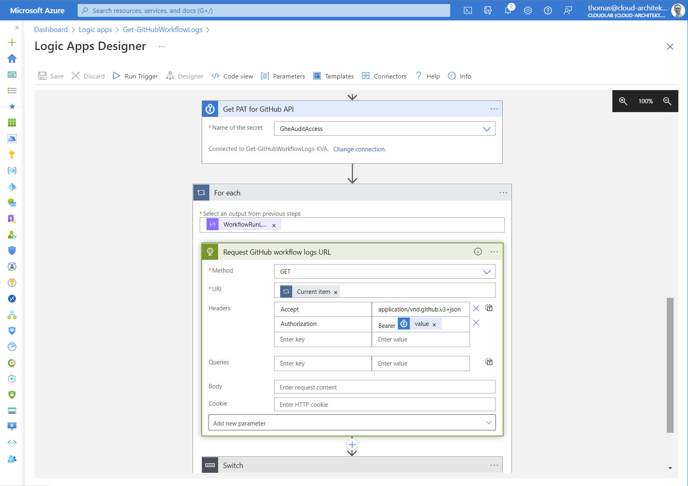Close the Logic Apps Designer blade
This screenshot has width=688, height=486.
[670, 47]
